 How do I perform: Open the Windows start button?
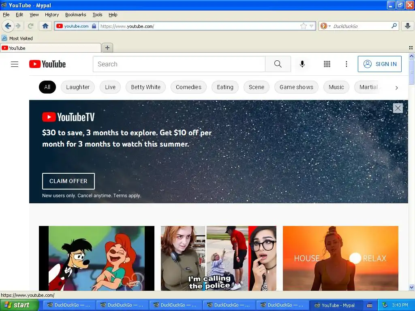pos(19,305)
